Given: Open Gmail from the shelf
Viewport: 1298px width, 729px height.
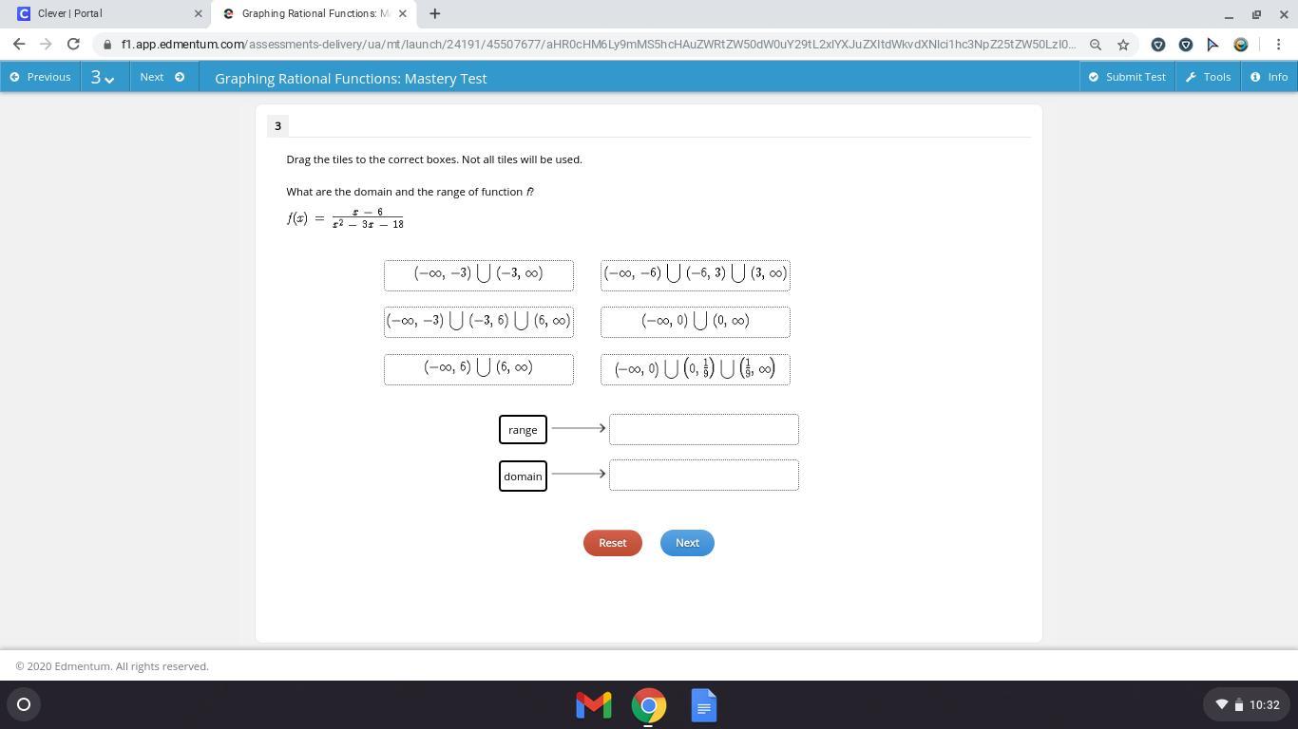Looking at the screenshot, I should tap(594, 705).
